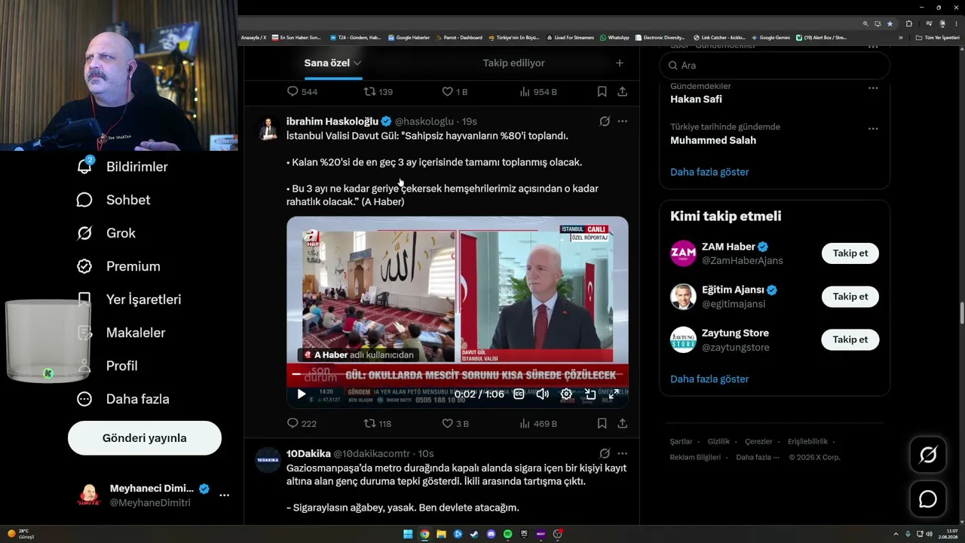Share the post with 954 B views
This screenshot has height=543, width=965.
click(x=622, y=91)
